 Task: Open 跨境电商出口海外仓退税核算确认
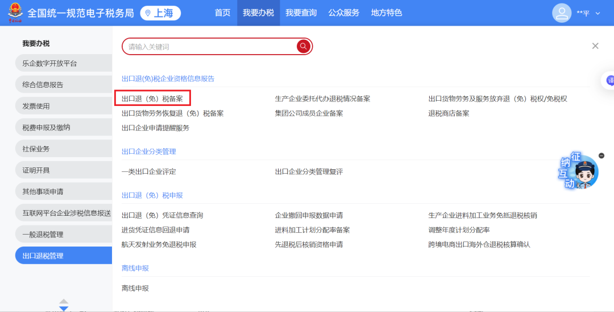click(x=479, y=245)
